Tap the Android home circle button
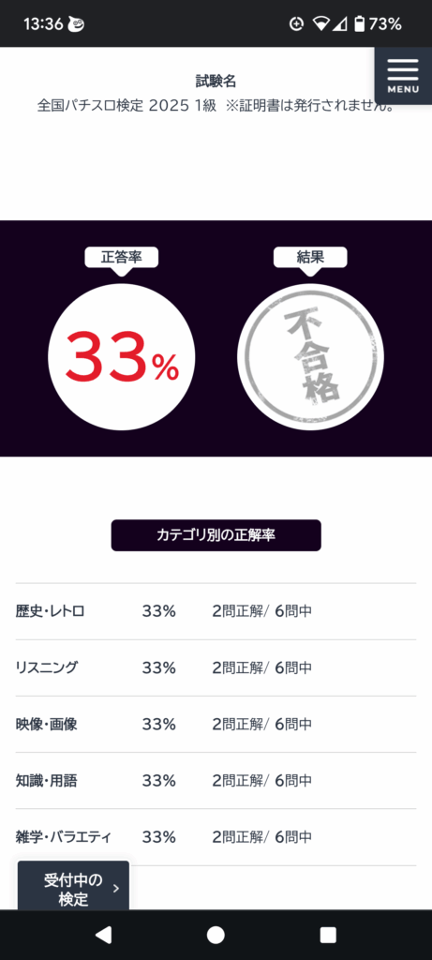432x960 pixels. pos(216,935)
